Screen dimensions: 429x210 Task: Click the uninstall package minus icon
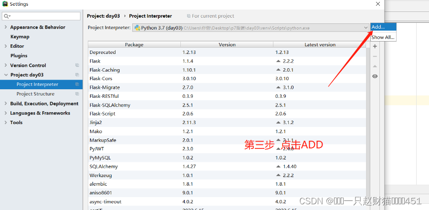click(x=375, y=56)
